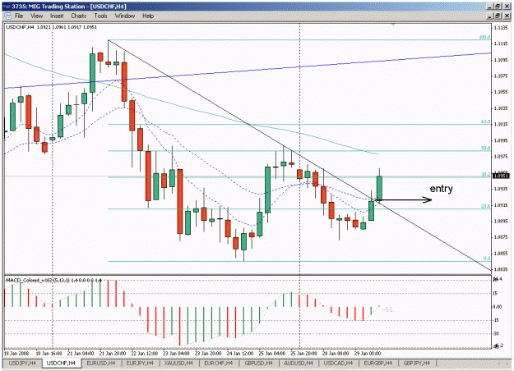Click the 1.1135 price axis value

tap(501, 28)
